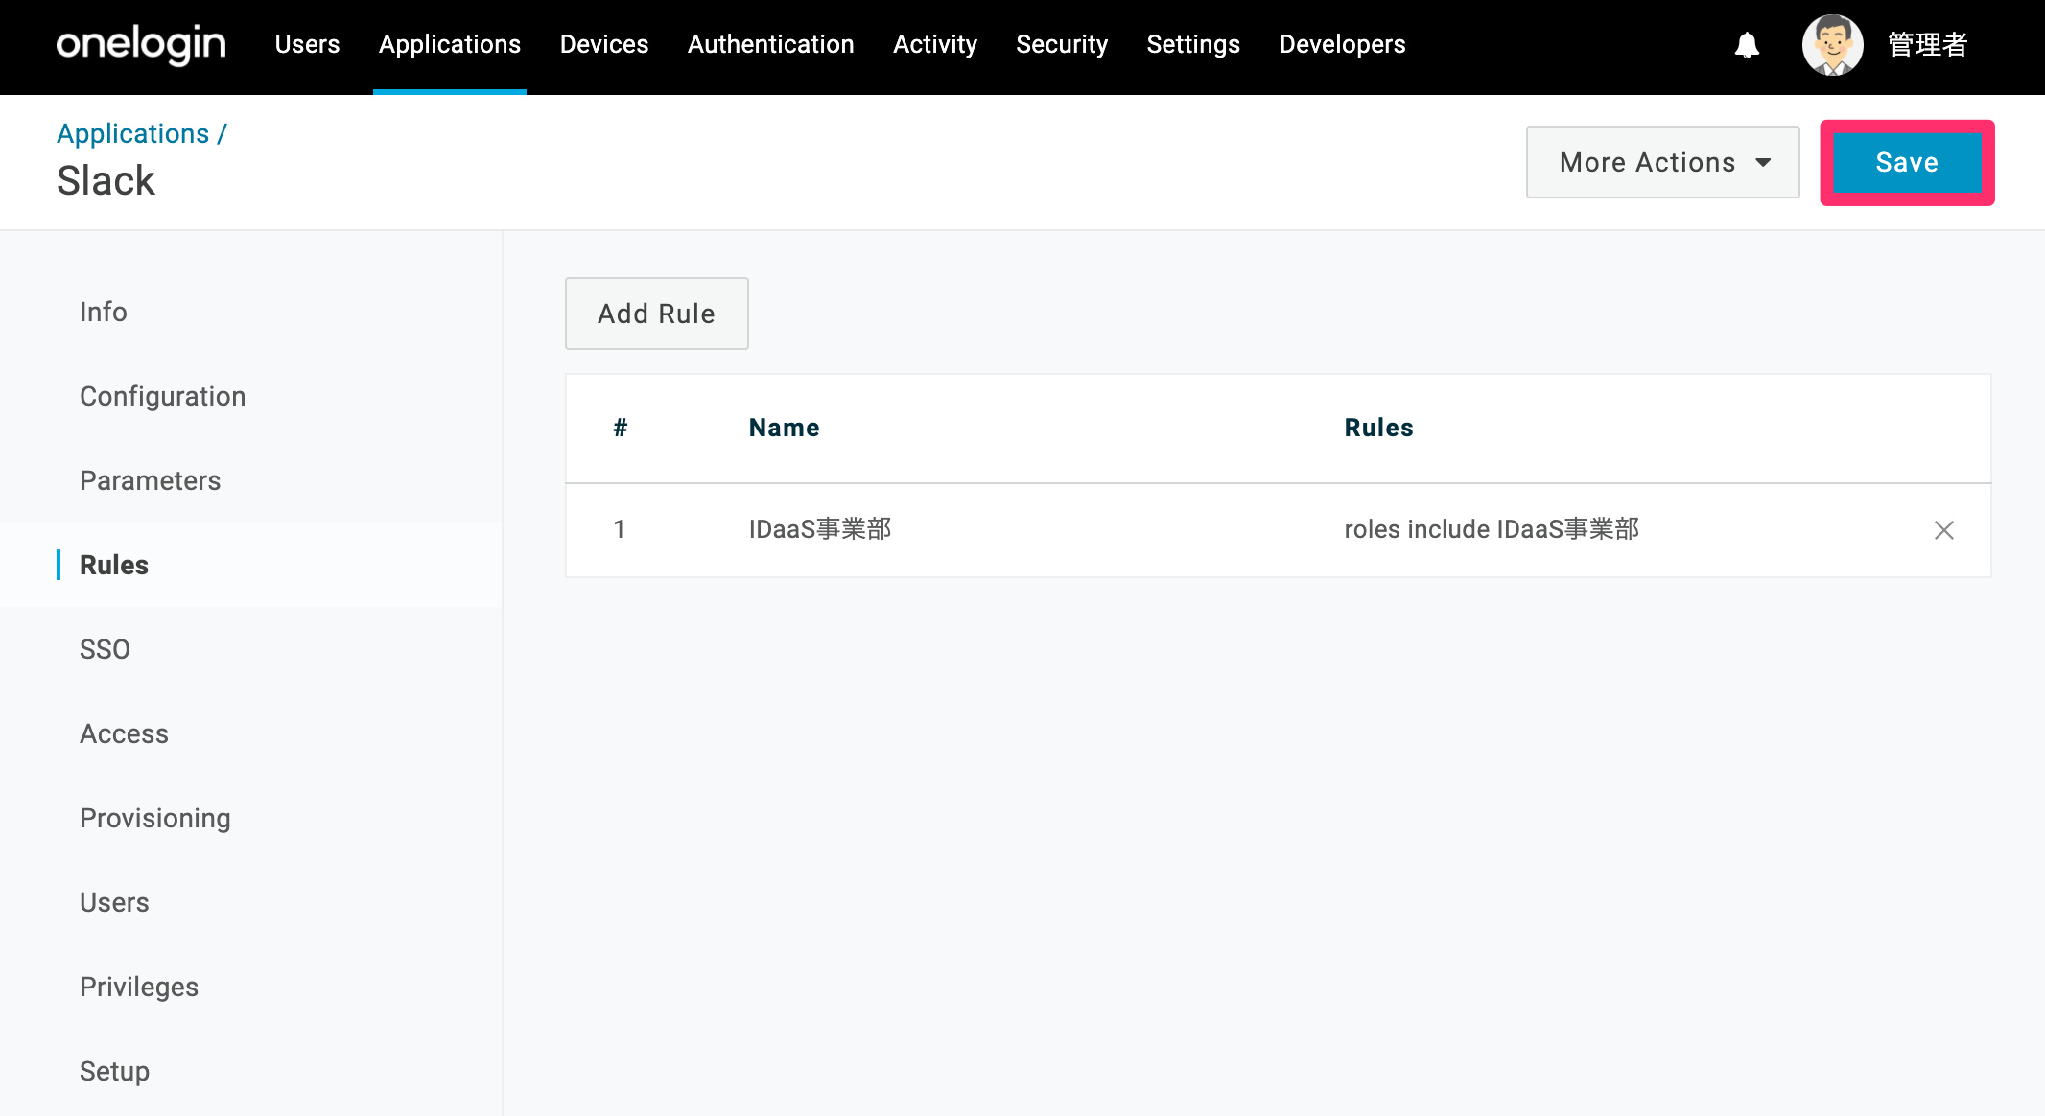Switch to the Parameters tab
Image resolution: width=2045 pixels, height=1116 pixels.
(x=150, y=480)
